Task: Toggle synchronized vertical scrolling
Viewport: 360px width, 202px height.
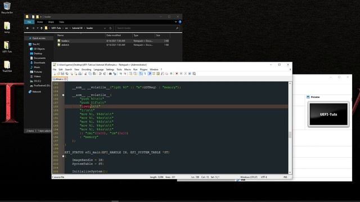Action: (130, 74)
